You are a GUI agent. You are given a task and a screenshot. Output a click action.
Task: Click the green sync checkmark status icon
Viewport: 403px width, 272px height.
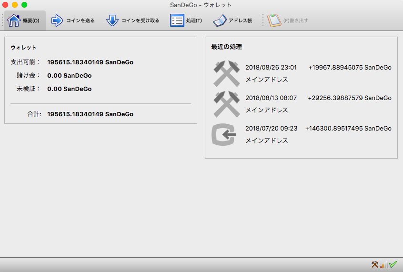[393, 264]
